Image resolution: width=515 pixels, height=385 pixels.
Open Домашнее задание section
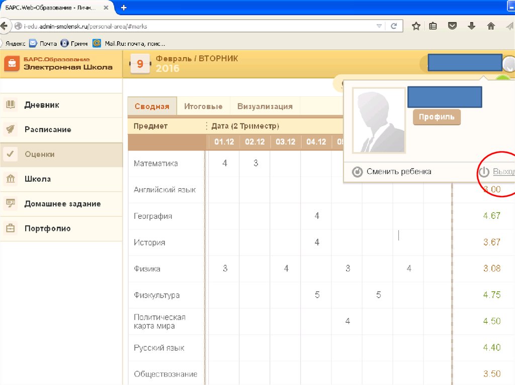pyautogui.click(x=62, y=204)
